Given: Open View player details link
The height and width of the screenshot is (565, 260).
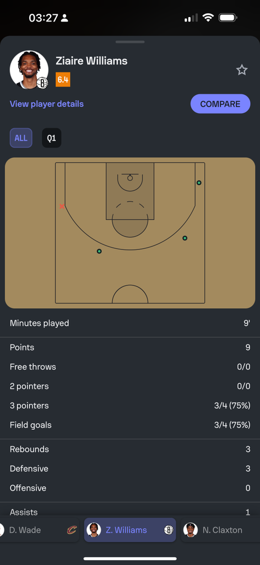Looking at the screenshot, I should tap(47, 104).
